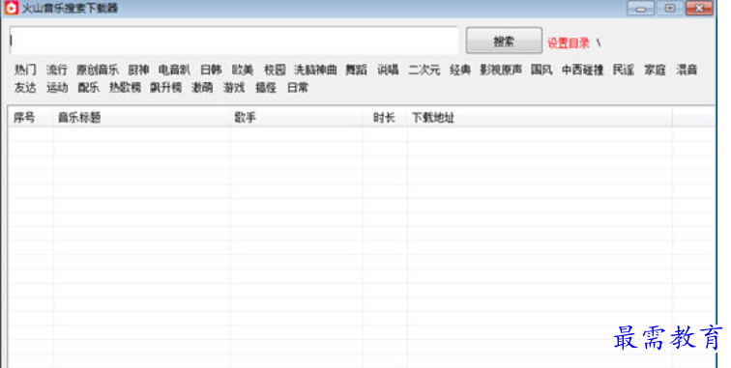Focus the music search input field
Viewport: 731px width, 368px height.
[234, 41]
